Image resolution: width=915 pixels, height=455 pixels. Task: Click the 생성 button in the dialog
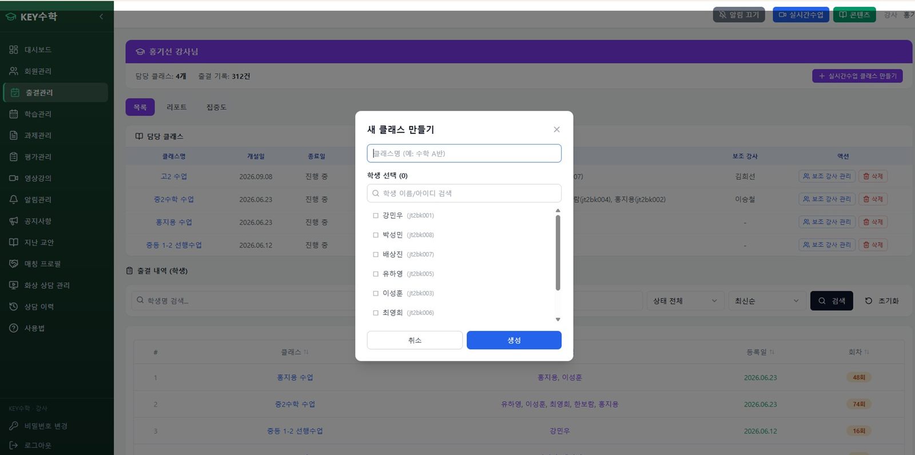pos(514,340)
